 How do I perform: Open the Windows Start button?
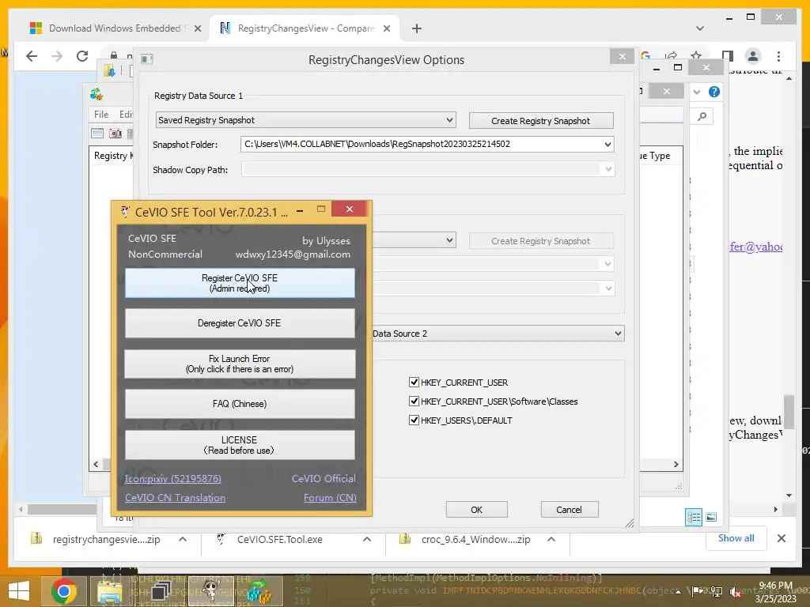coord(19,591)
